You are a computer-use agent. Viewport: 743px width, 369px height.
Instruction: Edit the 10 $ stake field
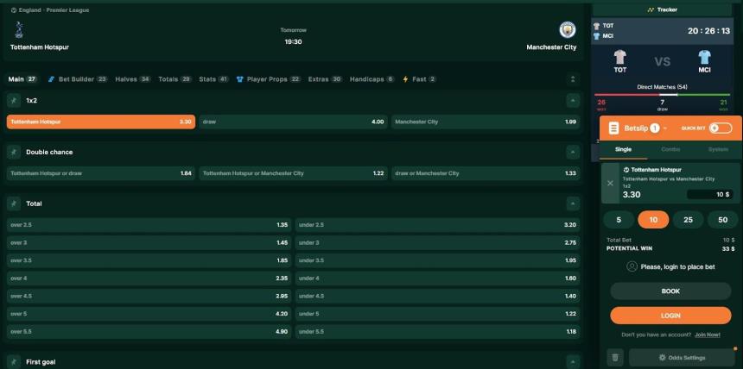coord(712,195)
